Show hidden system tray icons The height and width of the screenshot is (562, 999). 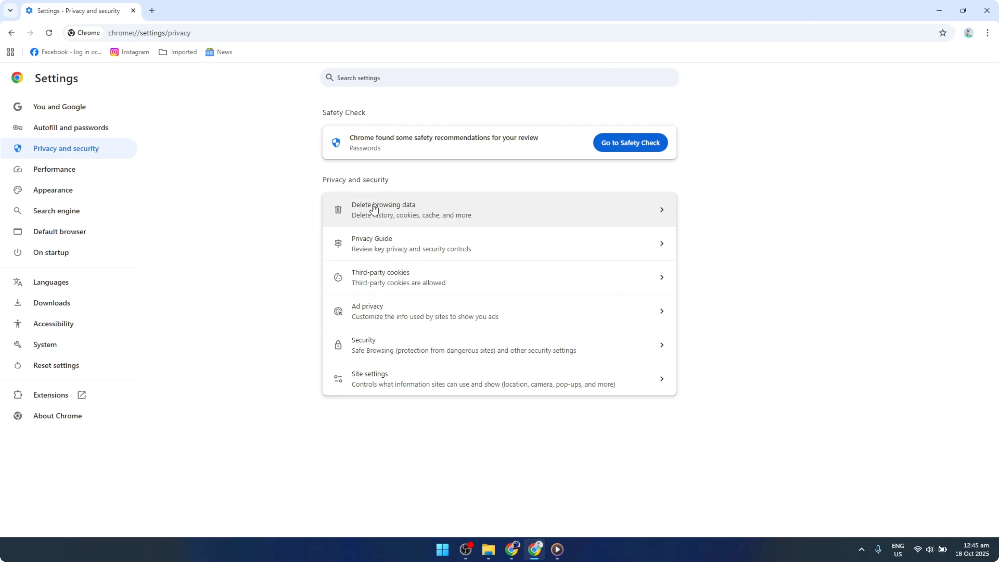861,550
